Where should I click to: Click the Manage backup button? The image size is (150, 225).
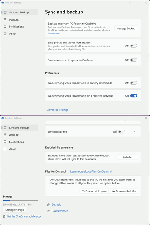click(126, 28)
